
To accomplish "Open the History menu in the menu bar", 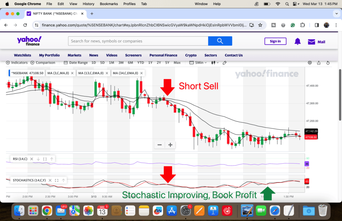I will 88,4.
